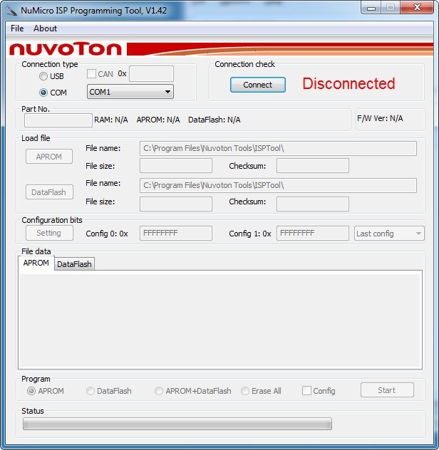This screenshot has height=450, width=439.
Task: Click the APROM file name path field
Action: 278,148
